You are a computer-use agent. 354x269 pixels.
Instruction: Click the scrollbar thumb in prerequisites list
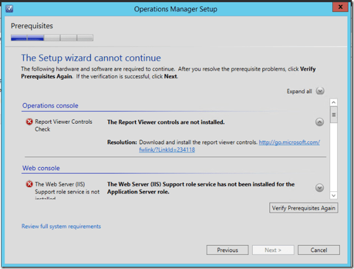click(333, 114)
